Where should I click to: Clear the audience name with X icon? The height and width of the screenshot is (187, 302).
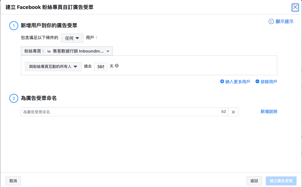(x=233, y=112)
